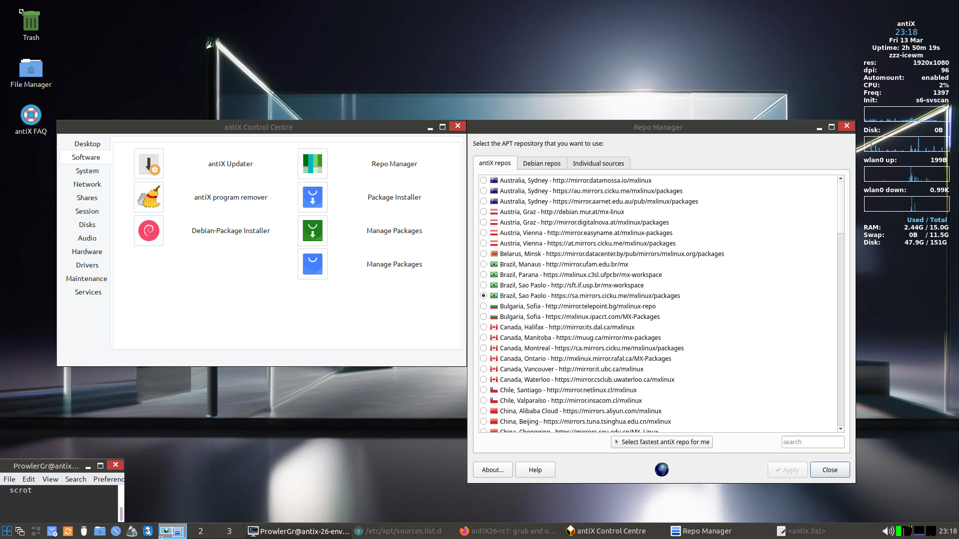Switch to Debian repos tab
This screenshot has height=539, width=959.
[541, 163]
